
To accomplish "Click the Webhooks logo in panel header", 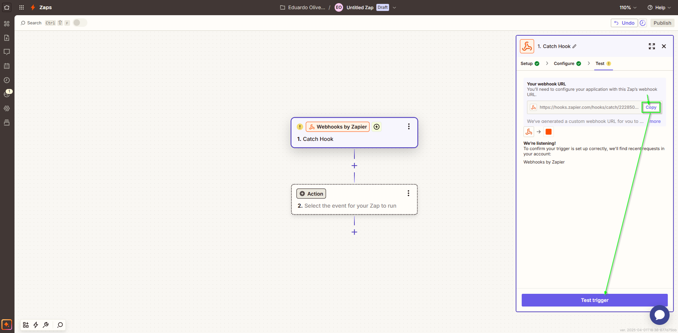I will [527, 46].
